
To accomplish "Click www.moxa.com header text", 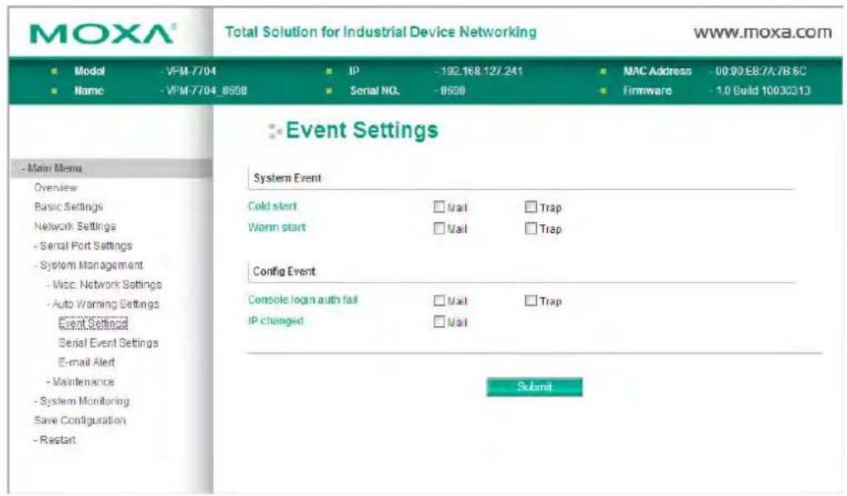I will coord(763,32).
